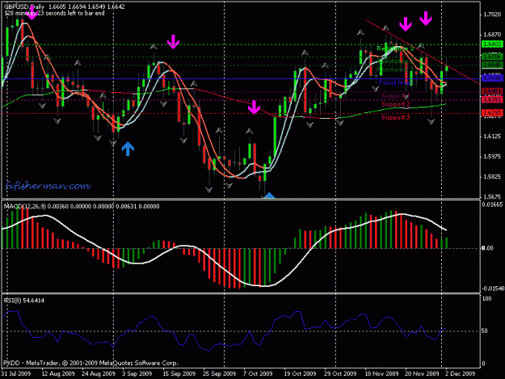Image resolution: width=505 pixels, height=379 pixels.
Task: Click the 2 Dec 2009 date label
Action: point(460,373)
